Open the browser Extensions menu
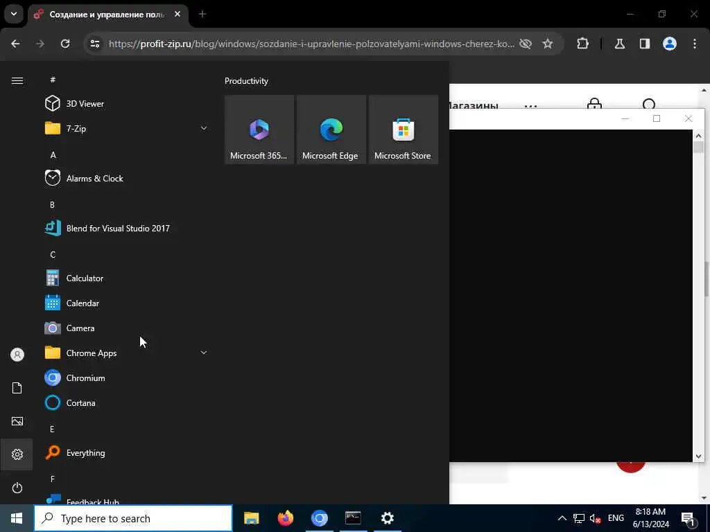 click(582, 44)
